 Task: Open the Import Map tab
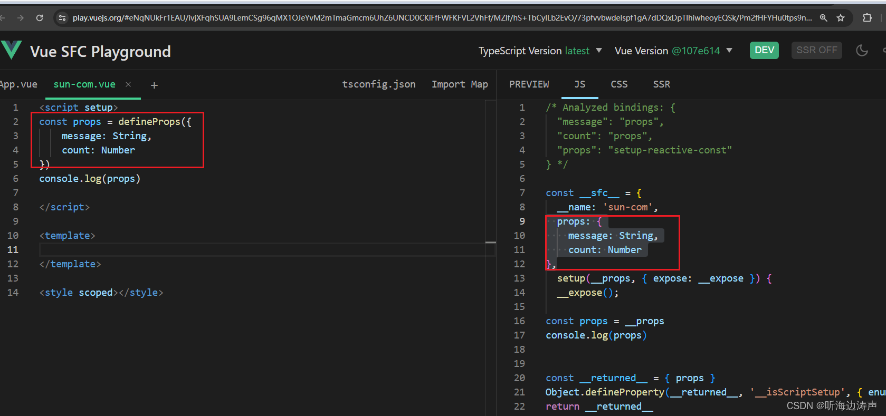pos(460,84)
